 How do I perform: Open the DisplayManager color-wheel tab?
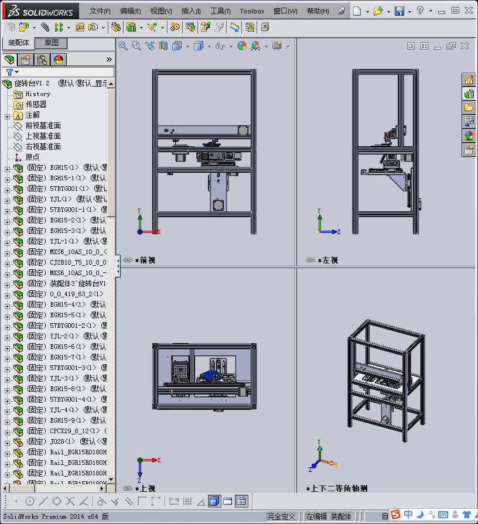[58, 60]
